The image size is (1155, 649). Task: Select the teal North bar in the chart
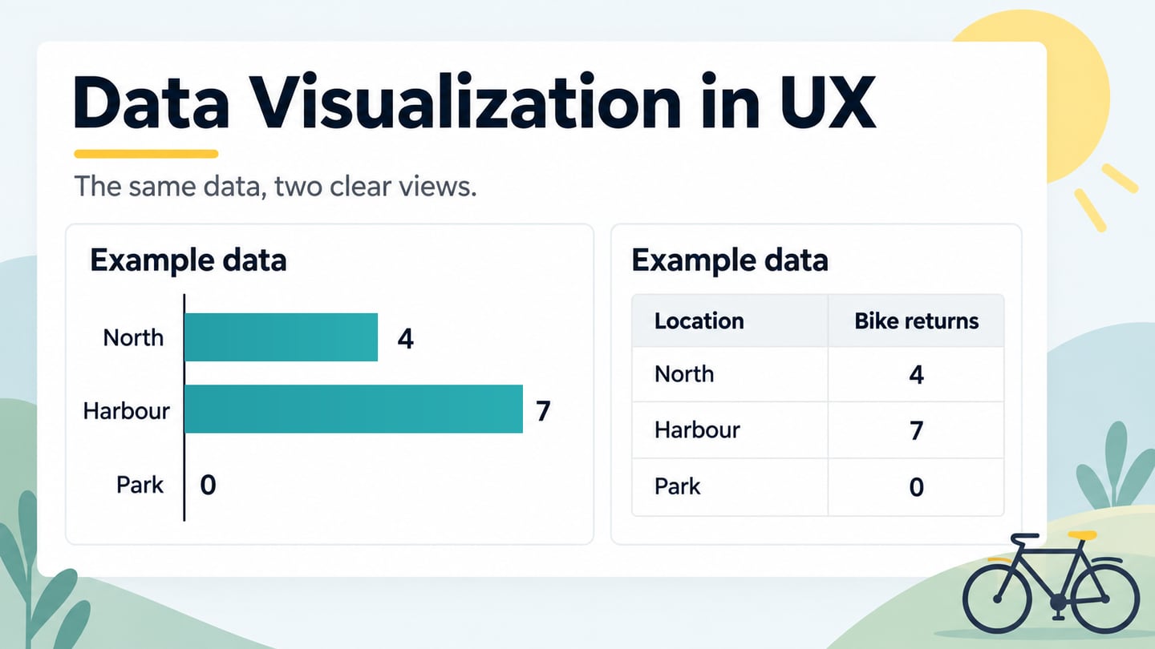(x=282, y=337)
